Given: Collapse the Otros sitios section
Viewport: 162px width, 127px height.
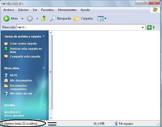Looking at the screenshot, I should point(44,68).
